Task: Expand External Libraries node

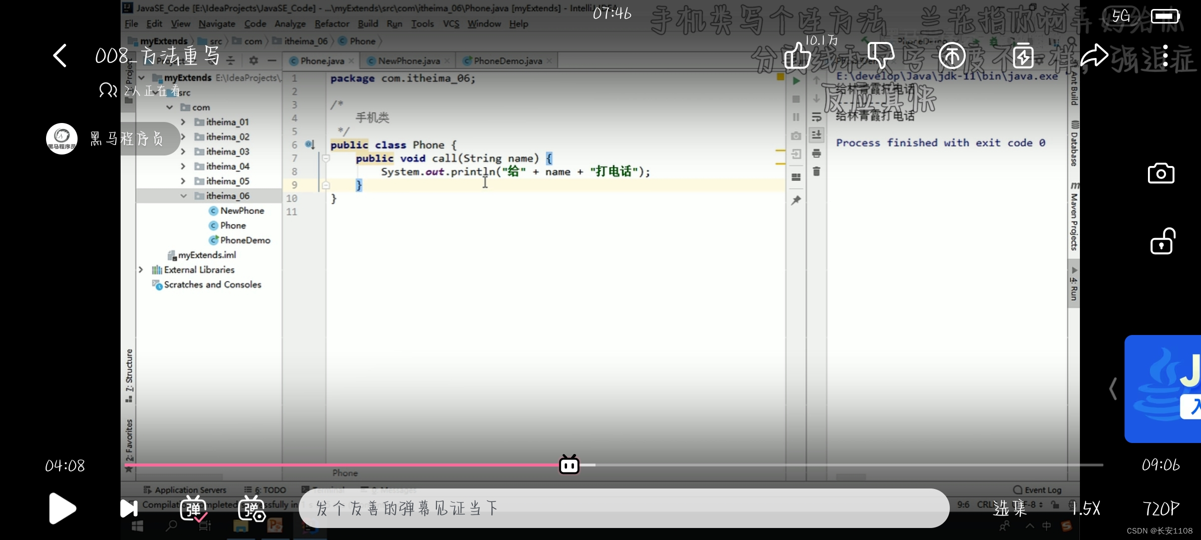Action: [141, 270]
